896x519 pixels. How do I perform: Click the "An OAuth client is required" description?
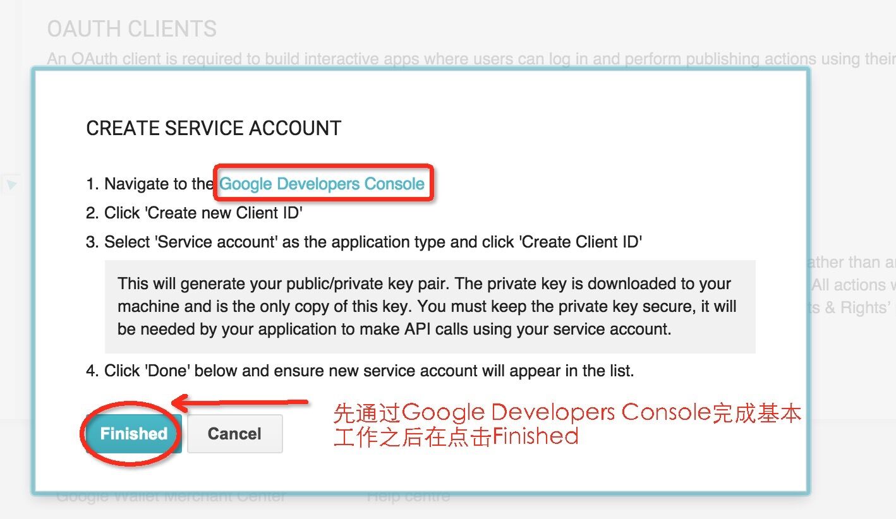coord(471,59)
